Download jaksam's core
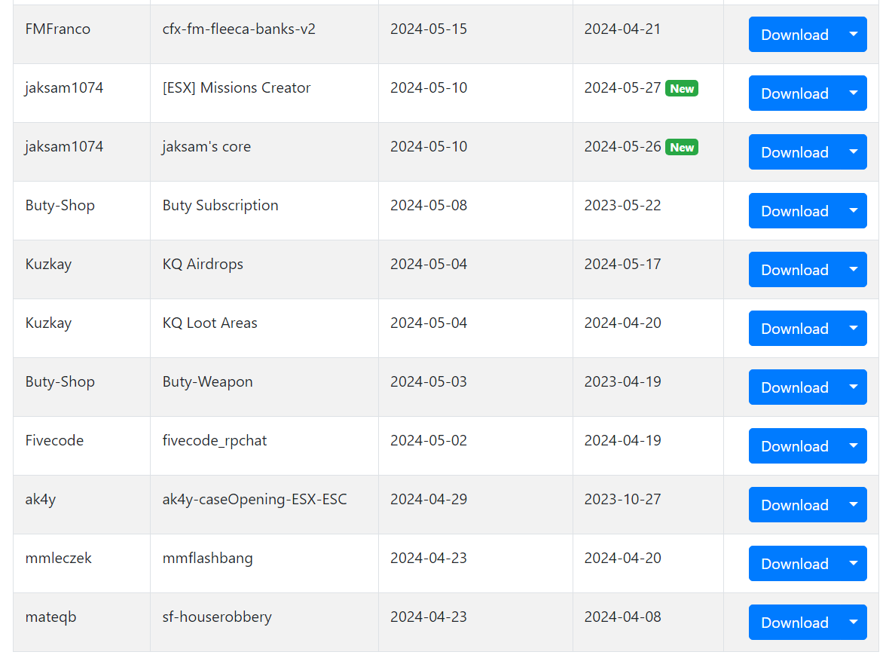Image resolution: width=892 pixels, height=655 pixels. click(794, 152)
